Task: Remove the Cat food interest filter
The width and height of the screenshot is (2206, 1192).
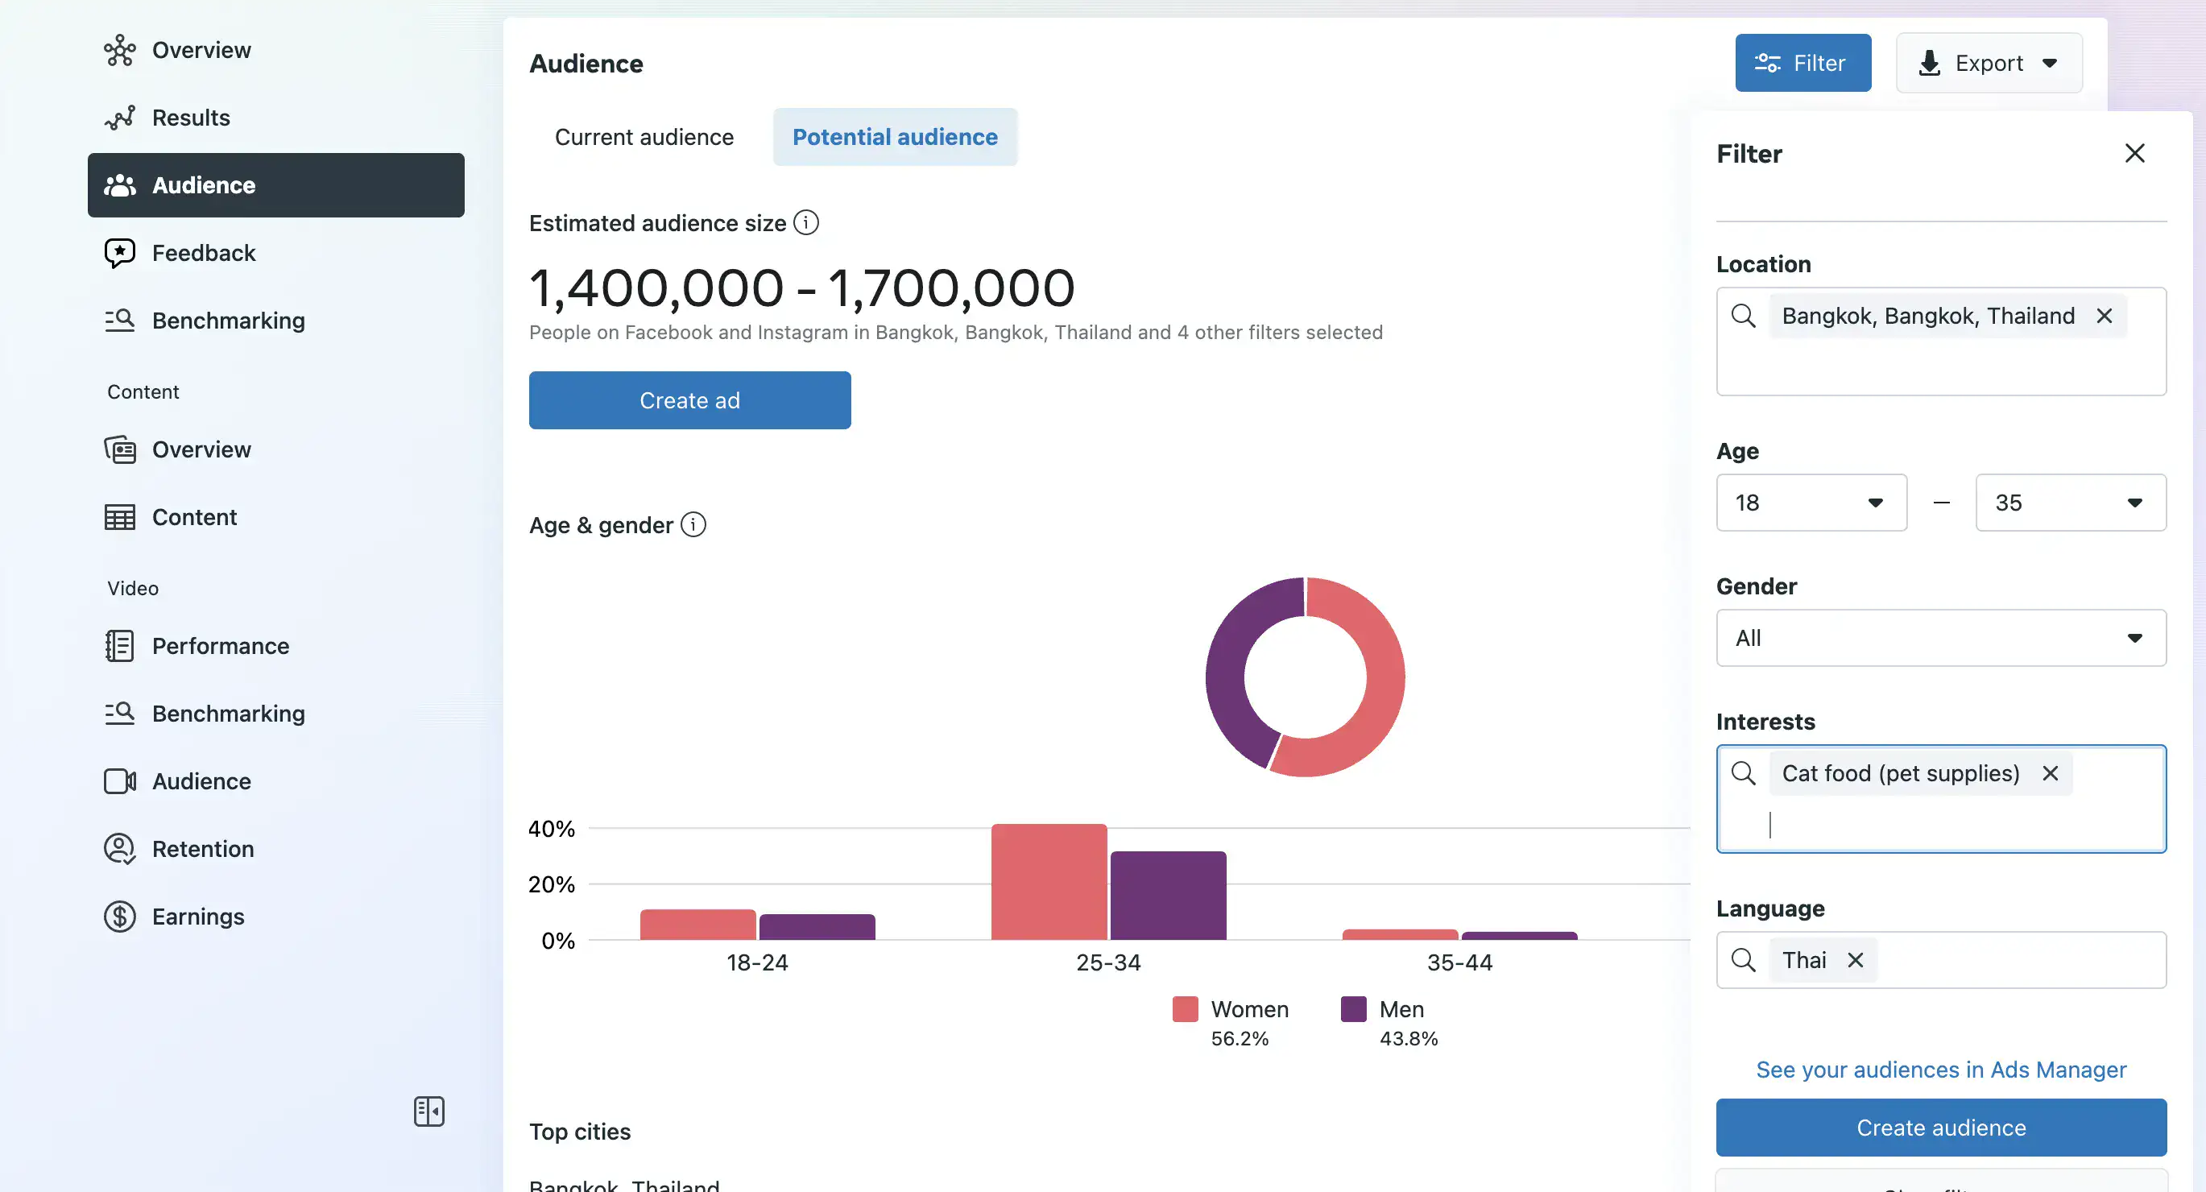Action: pyautogui.click(x=2051, y=773)
